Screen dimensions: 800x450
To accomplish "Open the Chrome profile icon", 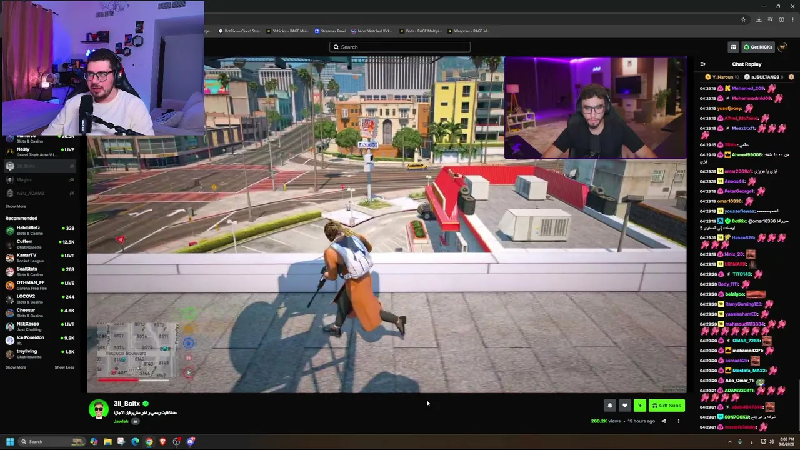I will click(x=781, y=19).
